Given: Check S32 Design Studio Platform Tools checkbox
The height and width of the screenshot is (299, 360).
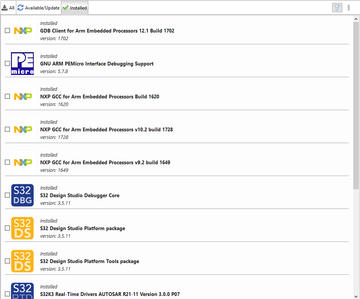Looking at the screenshot, I should click(x=7, y=261).
